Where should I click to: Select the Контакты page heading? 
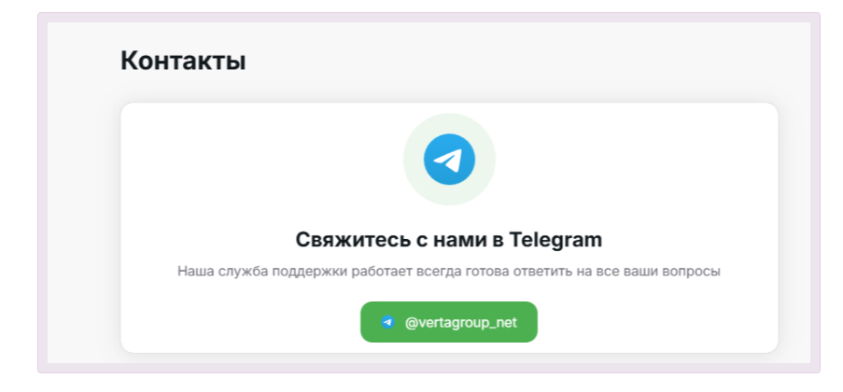pos(183,61)
